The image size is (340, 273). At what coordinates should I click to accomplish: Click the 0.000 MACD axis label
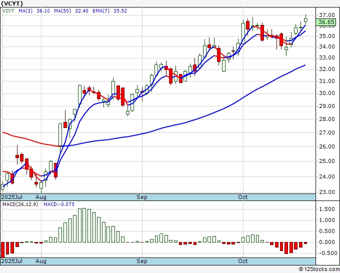(x=327, y=242)
